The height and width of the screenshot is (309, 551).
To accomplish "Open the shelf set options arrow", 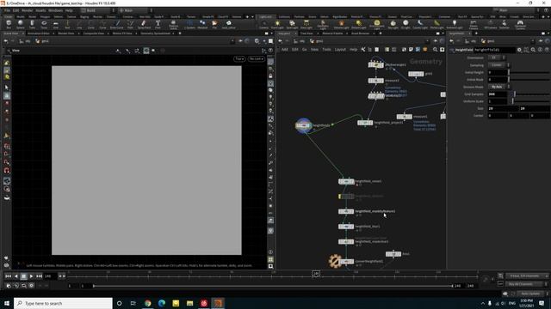I will [x=252, y=17].
